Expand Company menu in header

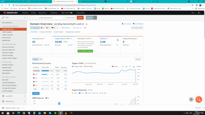click(x=54, y=13)
